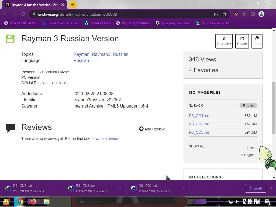The width and height of the screenshot is (276, 207).
Task: Click the 346 Views text
Action: 202,59
